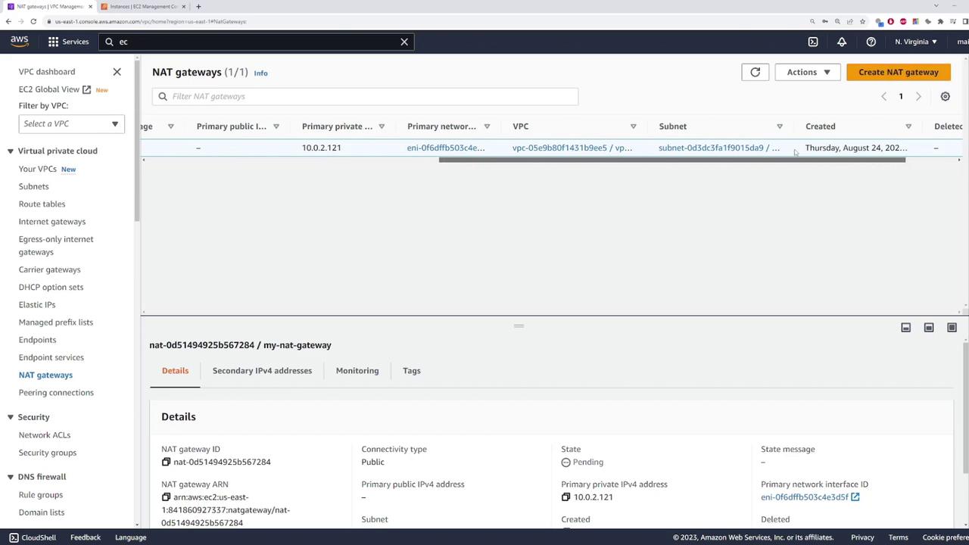Focus the Filter NAT gateways field
Viewport: 969px width, 545px height.
click(365, 96)
